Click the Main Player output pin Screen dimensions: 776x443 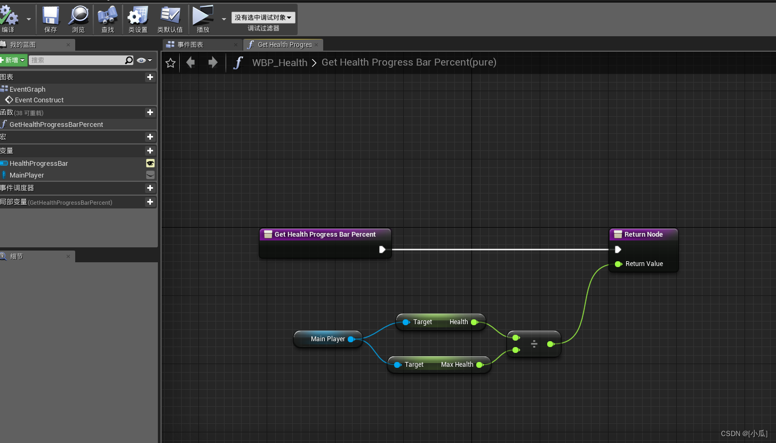pos(351,339)
